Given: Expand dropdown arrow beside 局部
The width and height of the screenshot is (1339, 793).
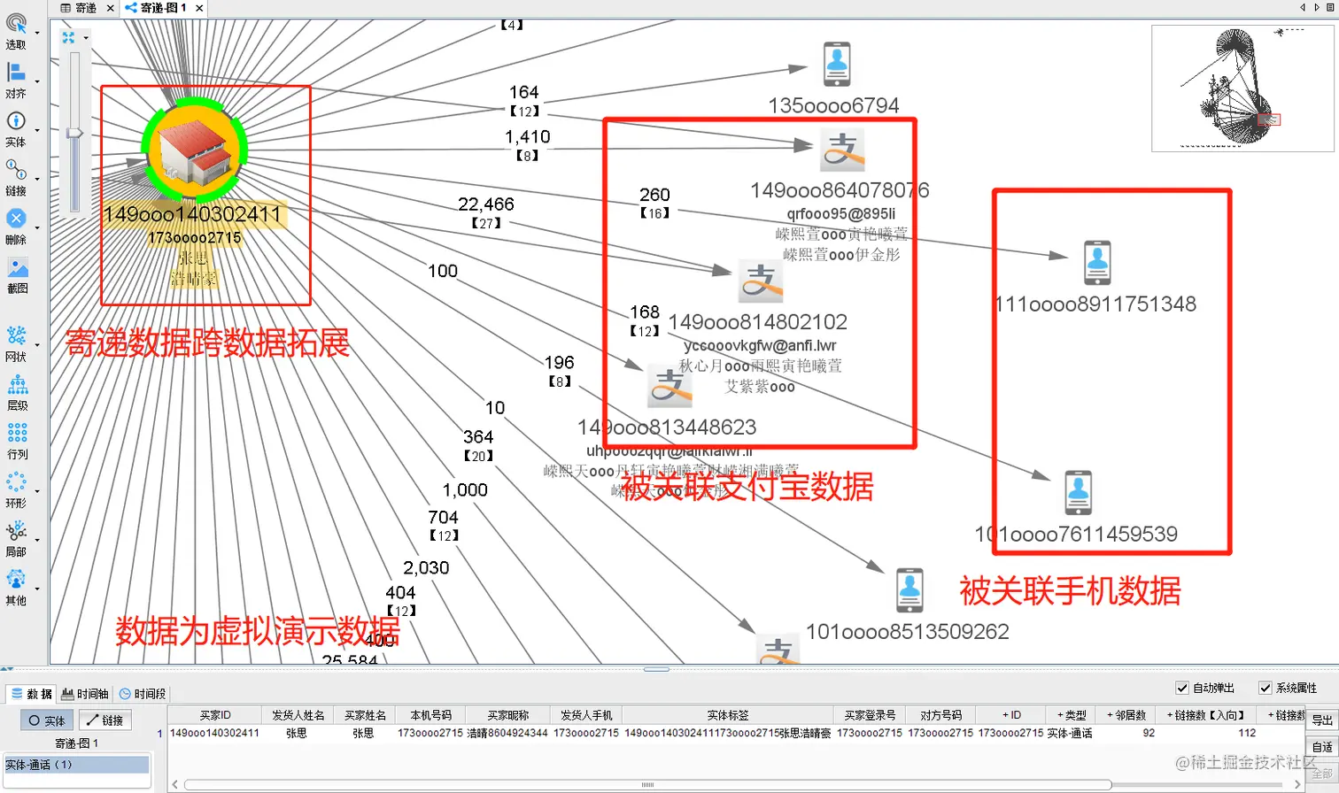Looking at the screenshot, I should click(x=37, y=538).
